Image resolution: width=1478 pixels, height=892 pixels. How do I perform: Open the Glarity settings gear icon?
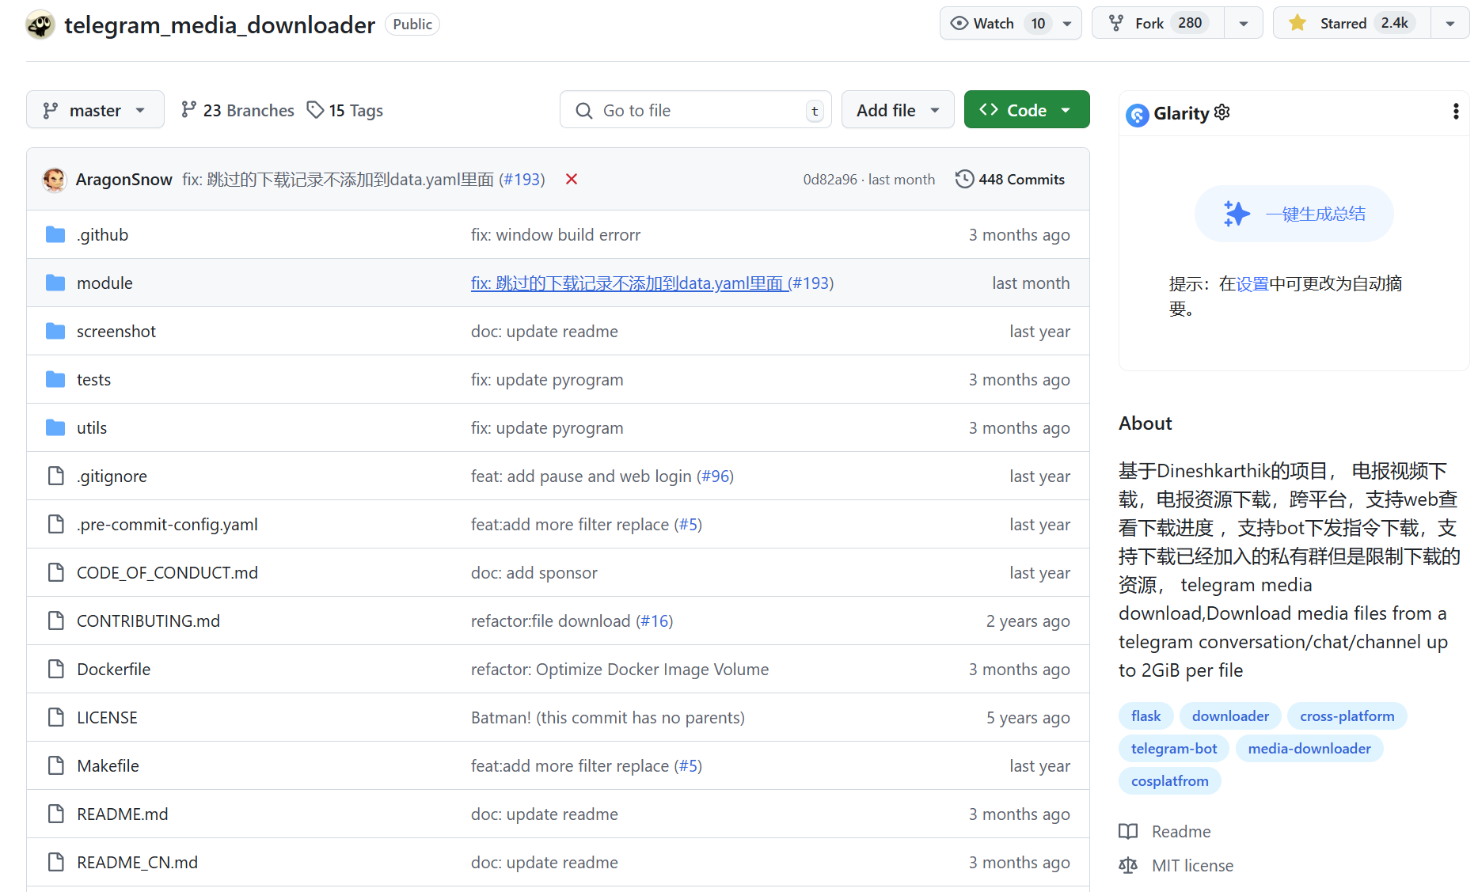[x=1222, y=112]
